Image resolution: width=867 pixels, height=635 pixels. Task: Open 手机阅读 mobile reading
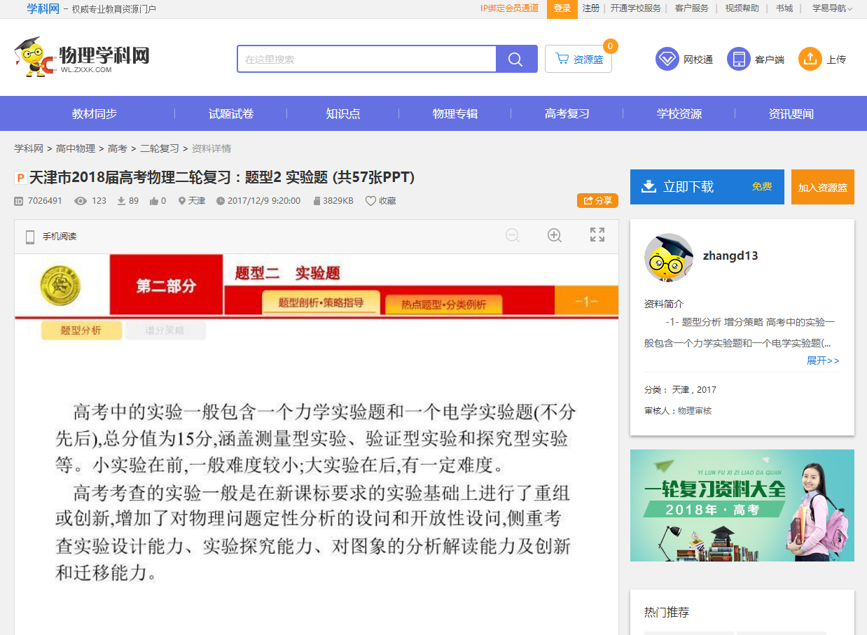click(x=51, y=237)
